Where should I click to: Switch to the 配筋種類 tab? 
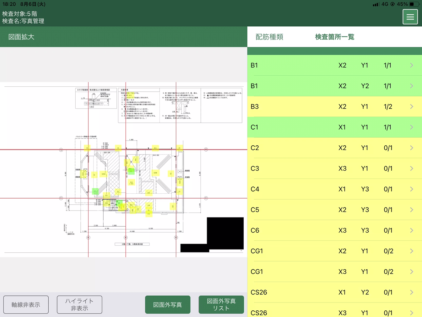click(269, 37)
